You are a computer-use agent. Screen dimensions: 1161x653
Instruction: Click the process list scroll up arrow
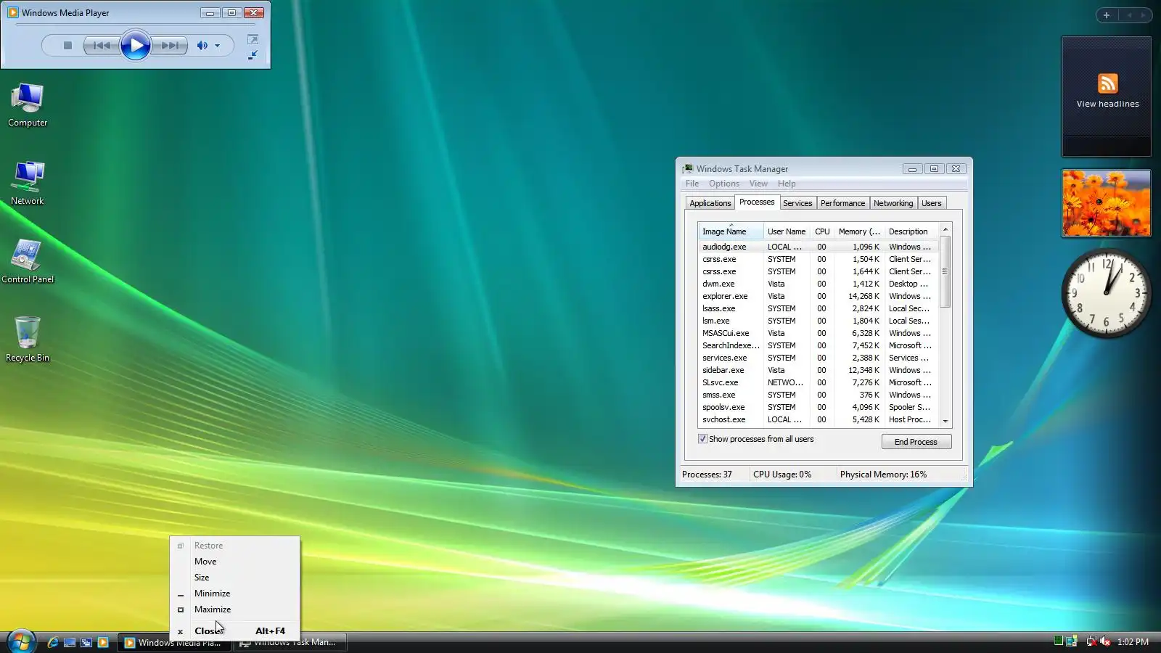tap(945, 230)
